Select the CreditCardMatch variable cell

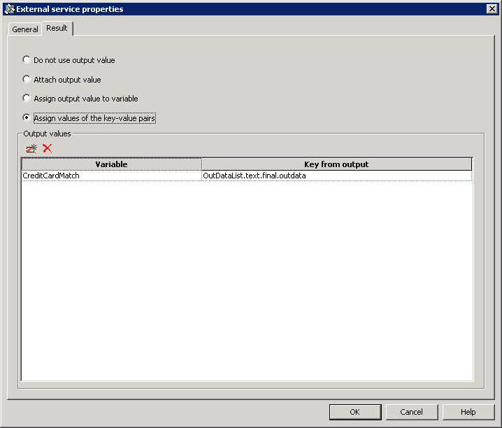pos(111,176)
